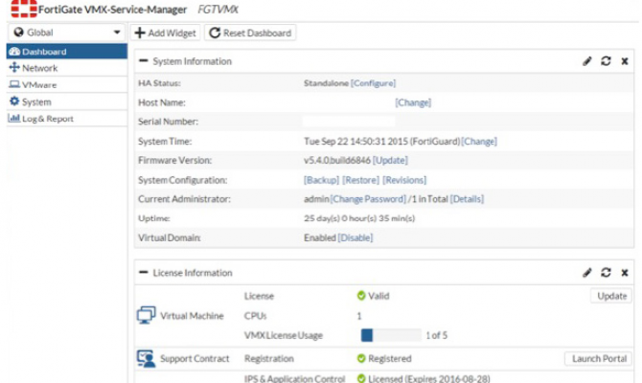Edit the License Information widget (pencil icon)

click(x=587, y=273)
